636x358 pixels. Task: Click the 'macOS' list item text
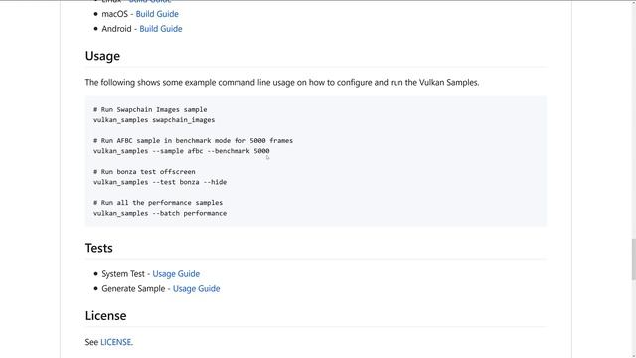click(115, 14)
